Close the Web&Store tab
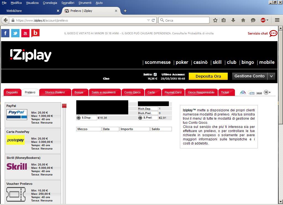The height and width of the screenshot is (205, 283). [x=58, y=11]
